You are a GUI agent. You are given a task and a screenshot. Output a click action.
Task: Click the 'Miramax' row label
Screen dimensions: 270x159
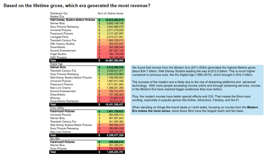pyautogui.click(x=55, y=98)
